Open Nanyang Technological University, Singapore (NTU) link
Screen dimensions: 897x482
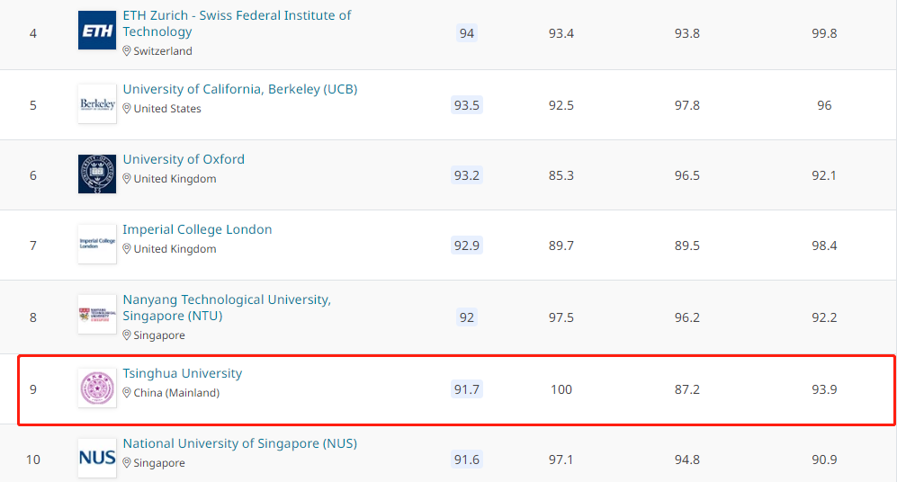(227, 308)
